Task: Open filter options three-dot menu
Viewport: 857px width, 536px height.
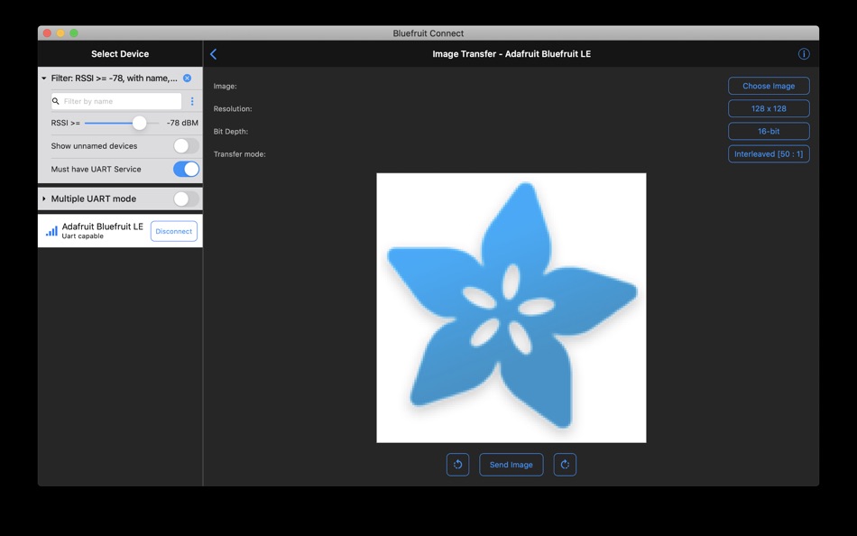Action: point(192,101)
